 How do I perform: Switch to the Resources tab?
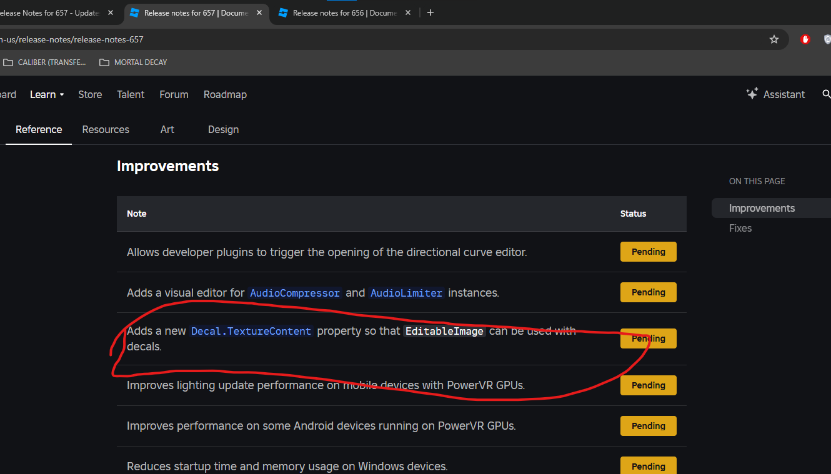coord(105,129)
